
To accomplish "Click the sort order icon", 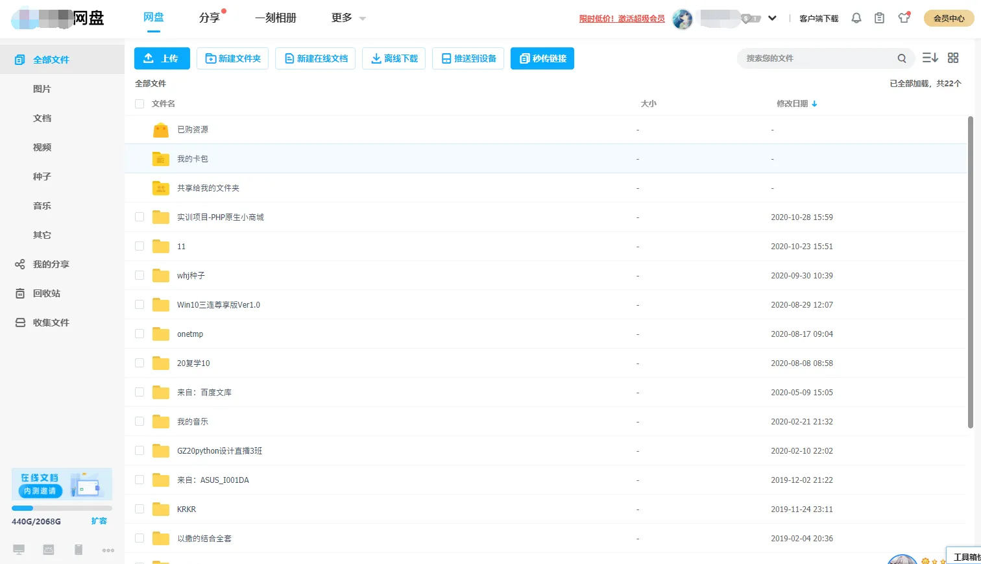I will 930,58.
